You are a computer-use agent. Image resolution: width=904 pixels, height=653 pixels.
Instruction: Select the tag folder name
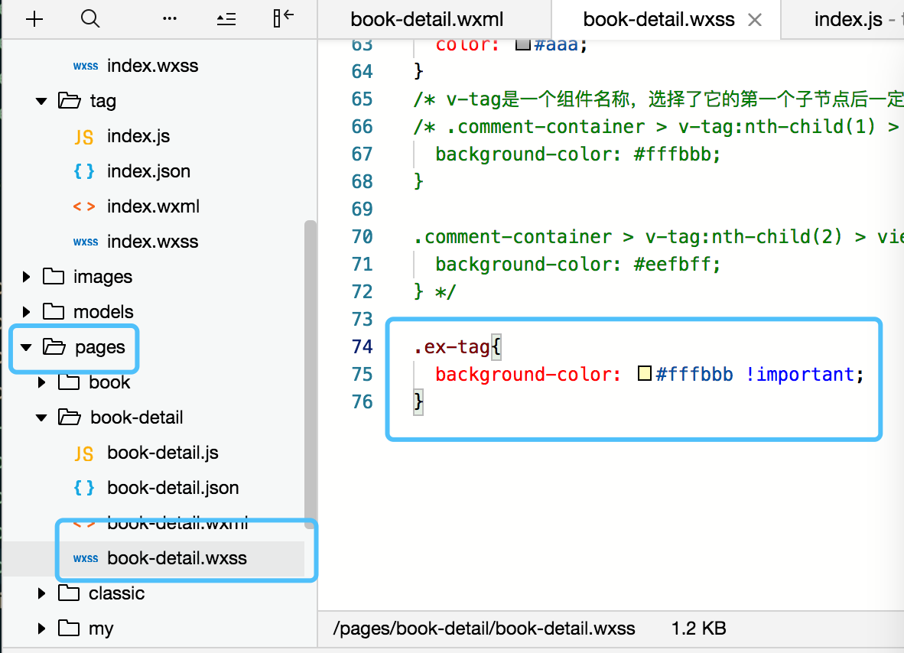102,101
